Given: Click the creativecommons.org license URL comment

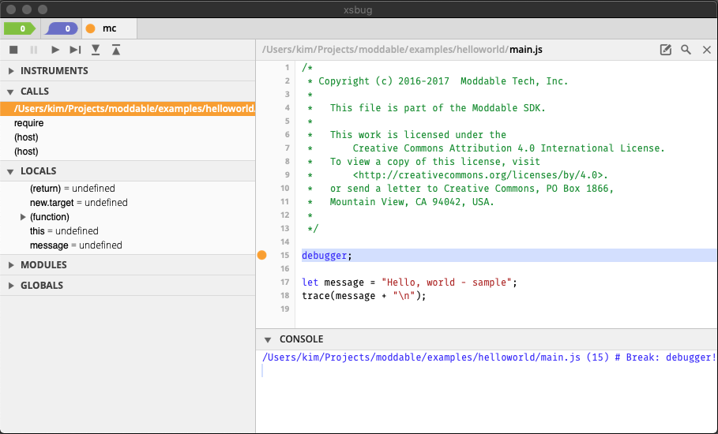Looking at the screenshot, I should coord(480,175).
